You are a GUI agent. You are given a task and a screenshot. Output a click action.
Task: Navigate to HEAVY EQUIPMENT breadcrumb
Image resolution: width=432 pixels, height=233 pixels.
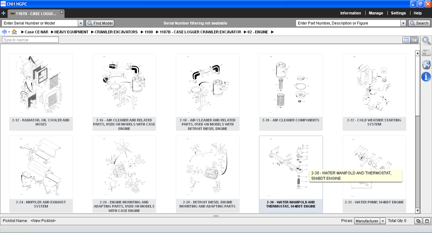point(71,32)
